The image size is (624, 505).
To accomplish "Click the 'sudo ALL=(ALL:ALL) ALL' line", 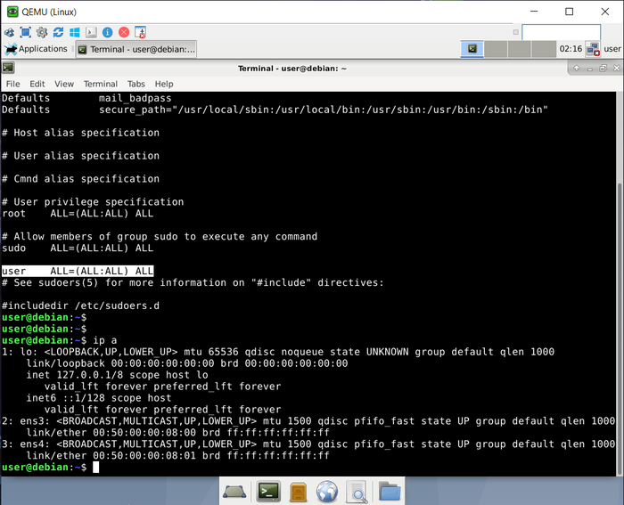I will [78, 248].
